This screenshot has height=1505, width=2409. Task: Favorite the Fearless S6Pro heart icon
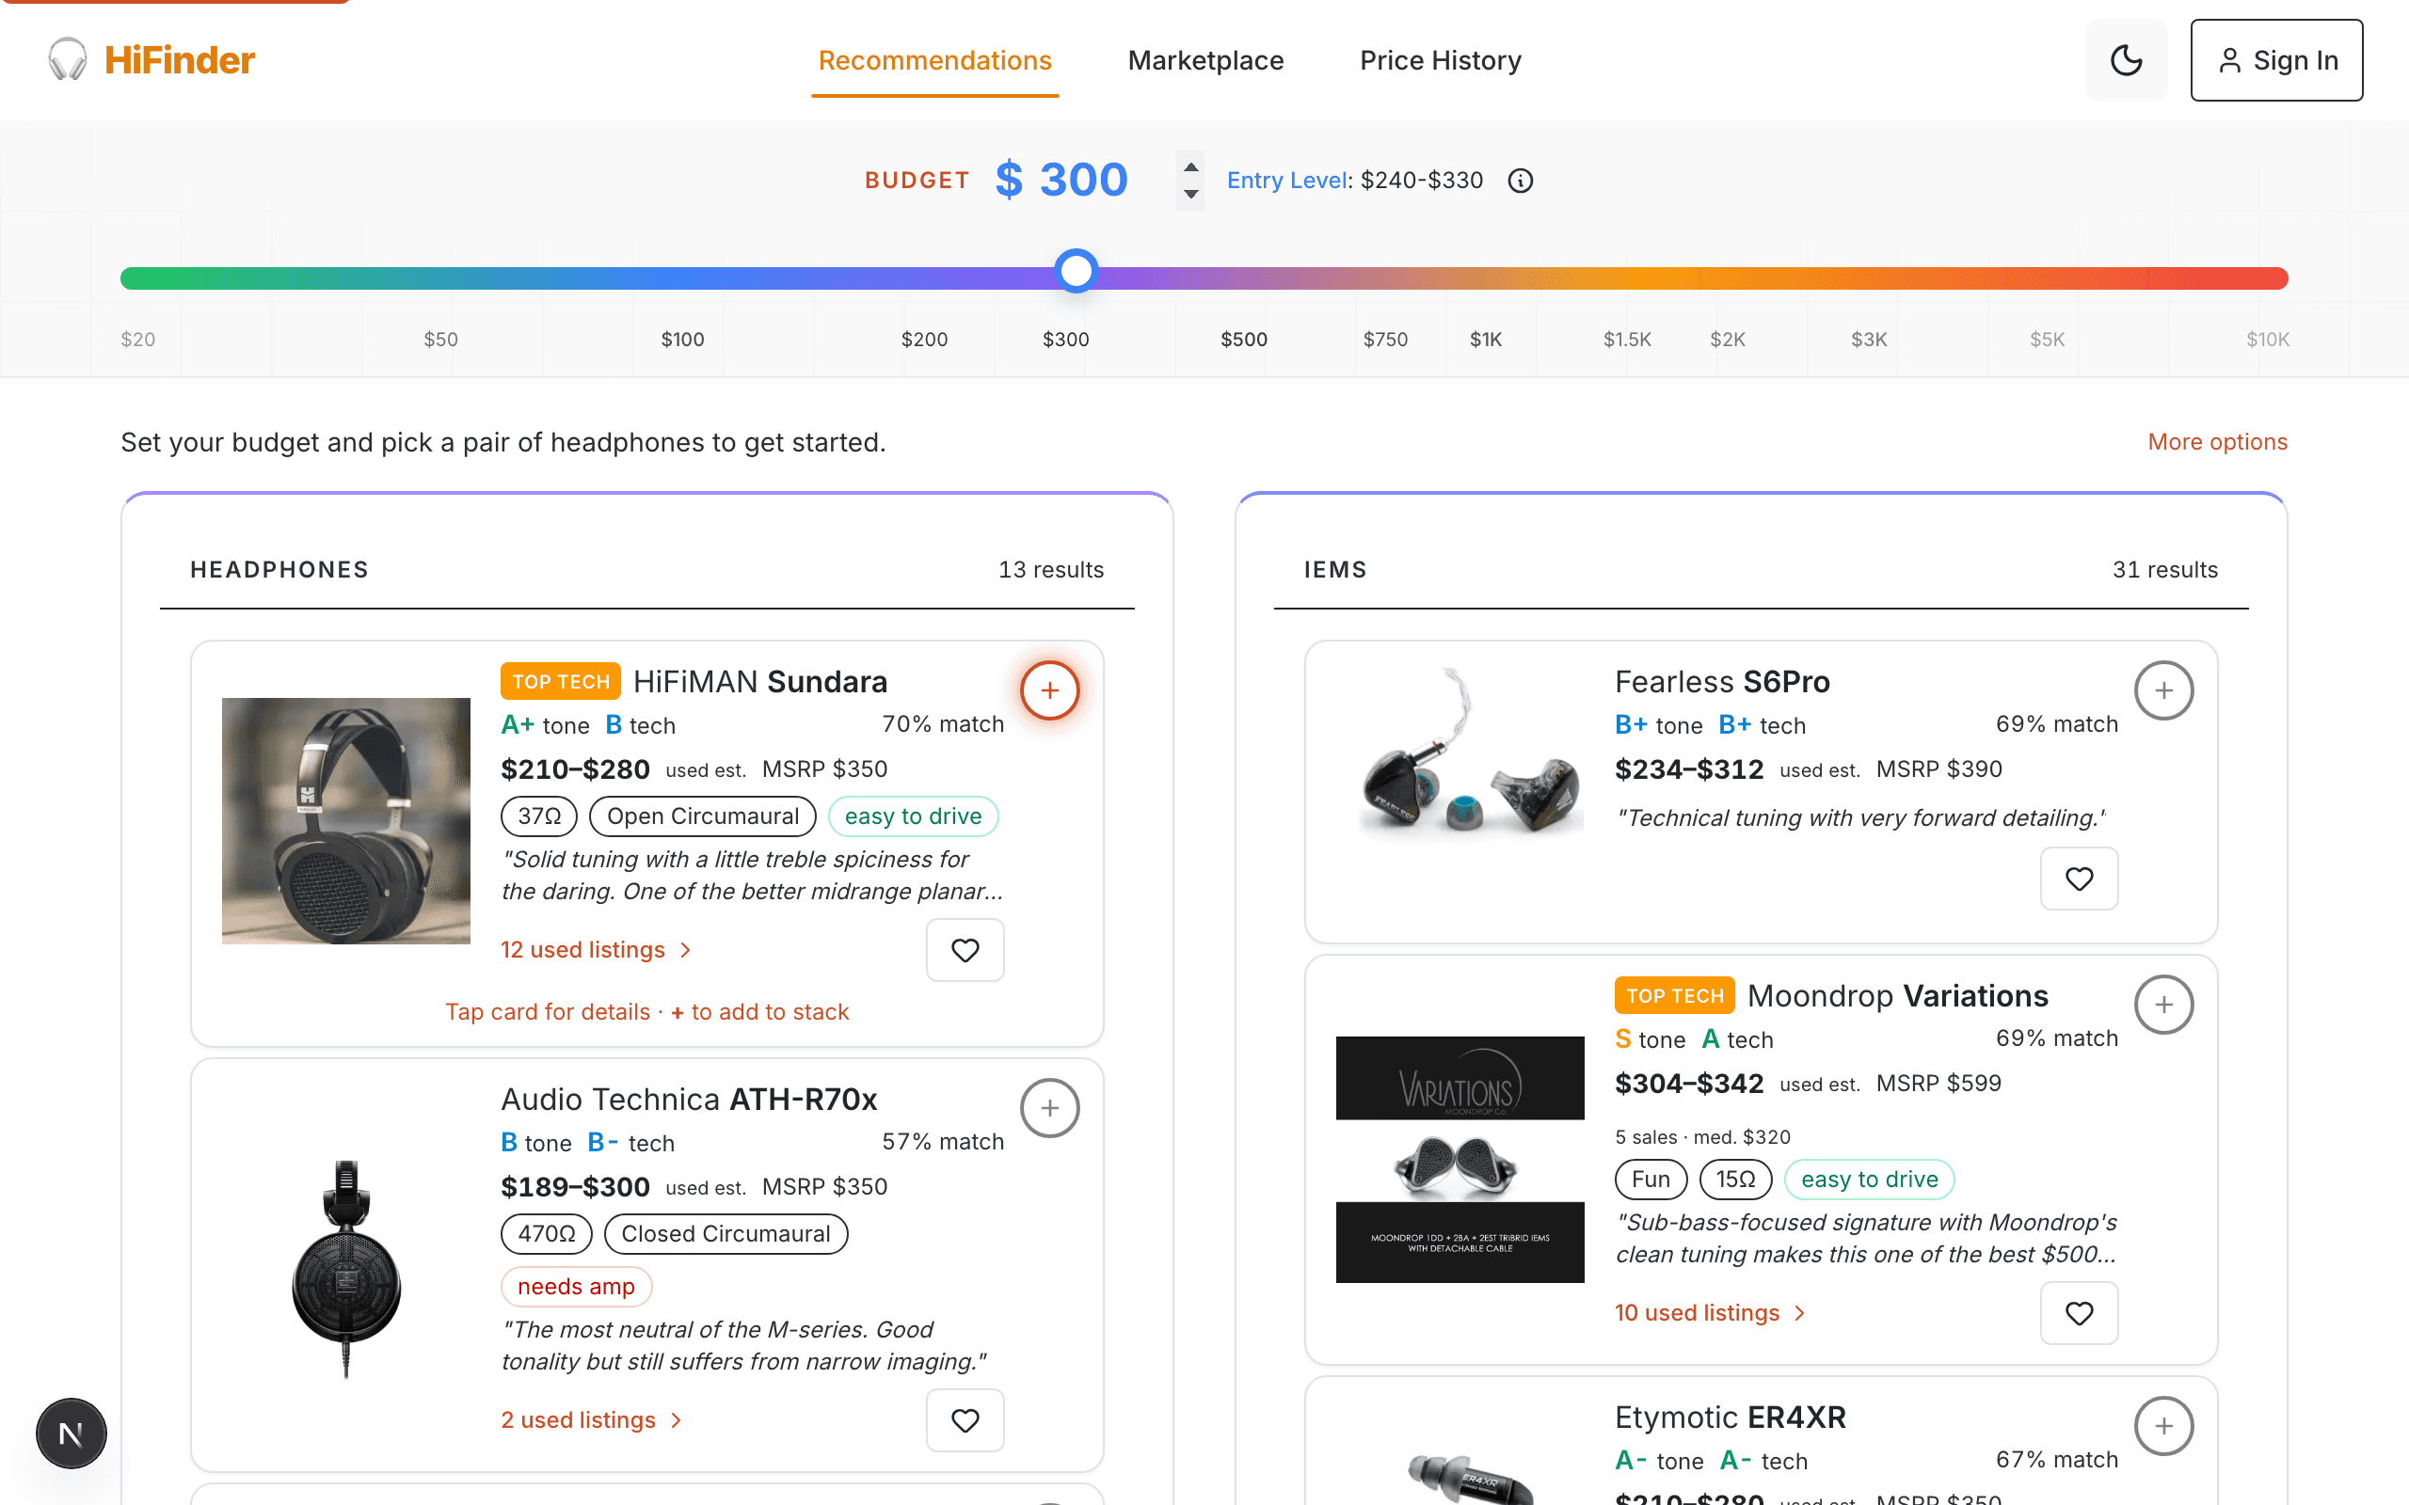click(x=2080, y=879)
